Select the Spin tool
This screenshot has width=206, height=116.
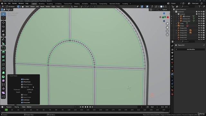point(4,77)
